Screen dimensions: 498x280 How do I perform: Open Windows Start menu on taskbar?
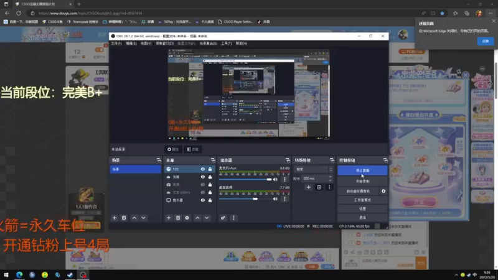(6, 275)
